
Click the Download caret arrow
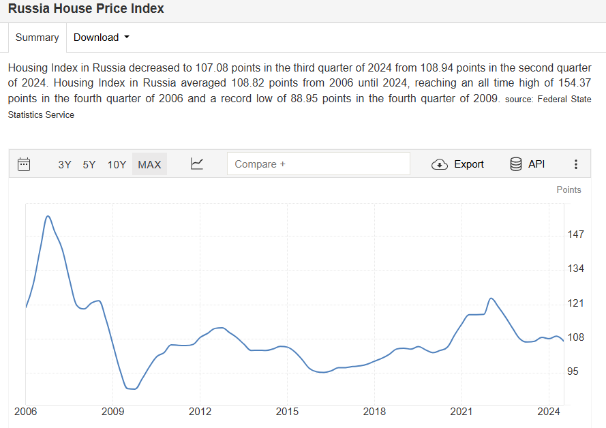(x=127, y=37)
